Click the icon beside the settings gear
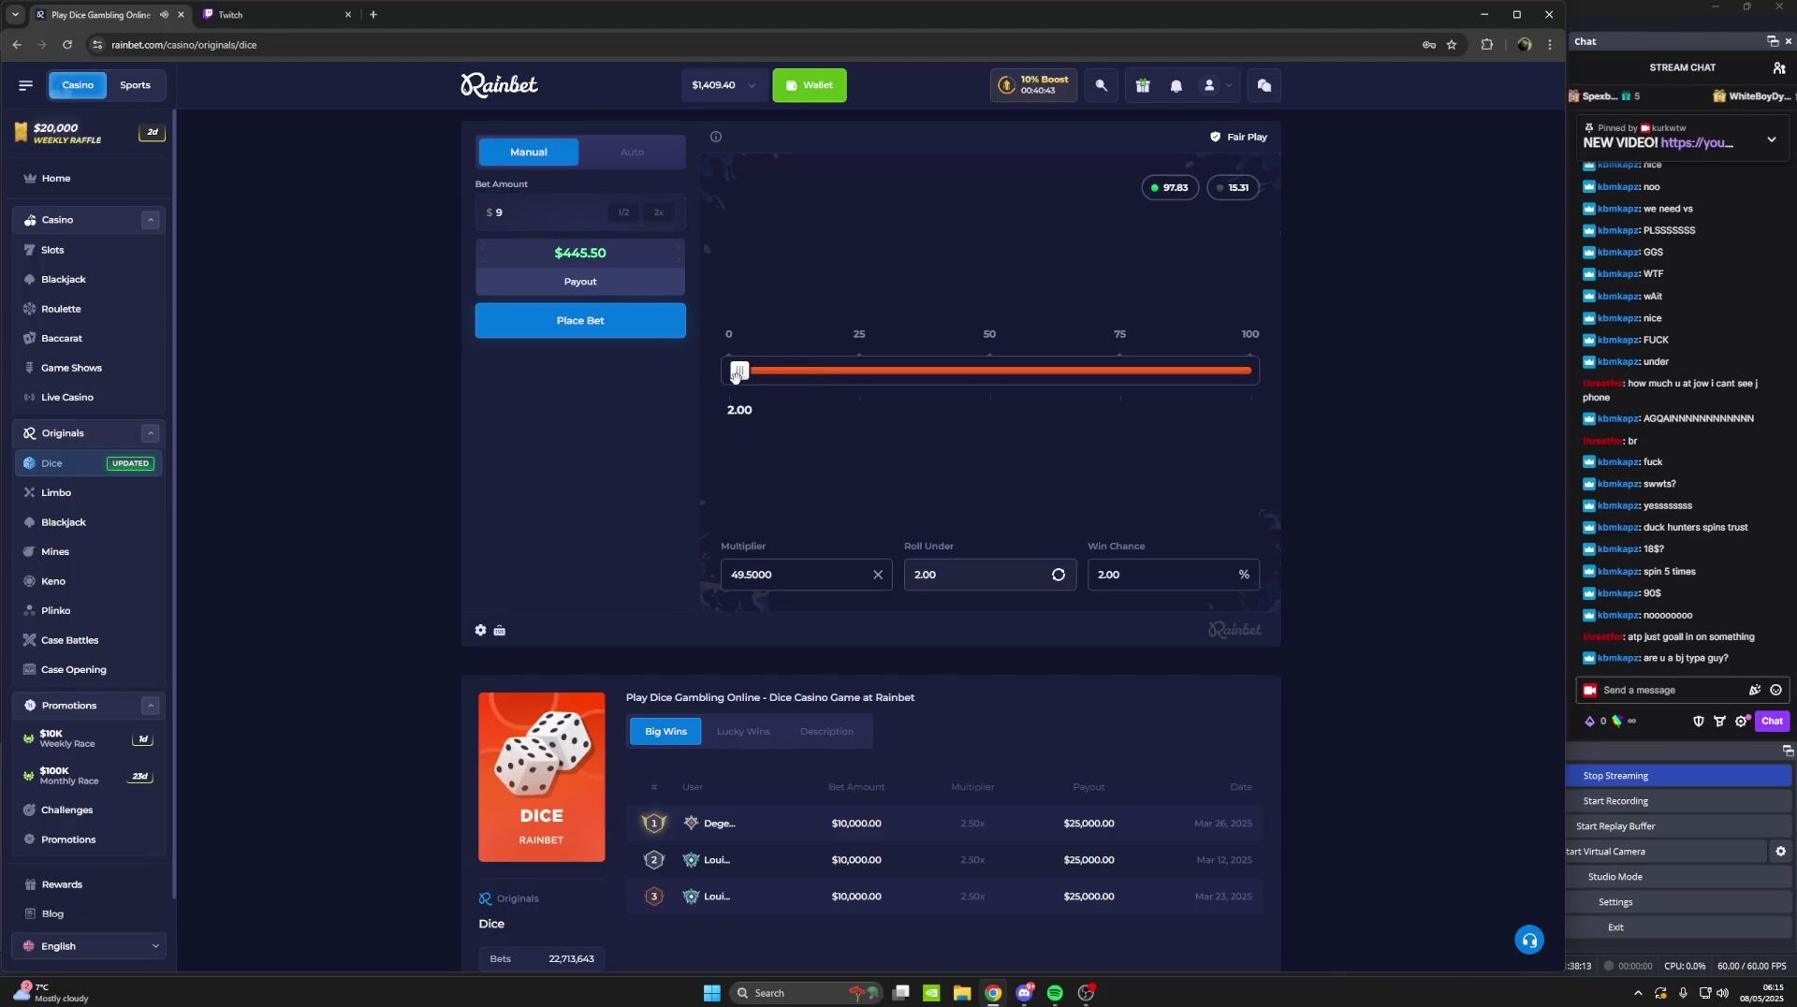Screen dimensions: 1797x1007 (500, 631)
